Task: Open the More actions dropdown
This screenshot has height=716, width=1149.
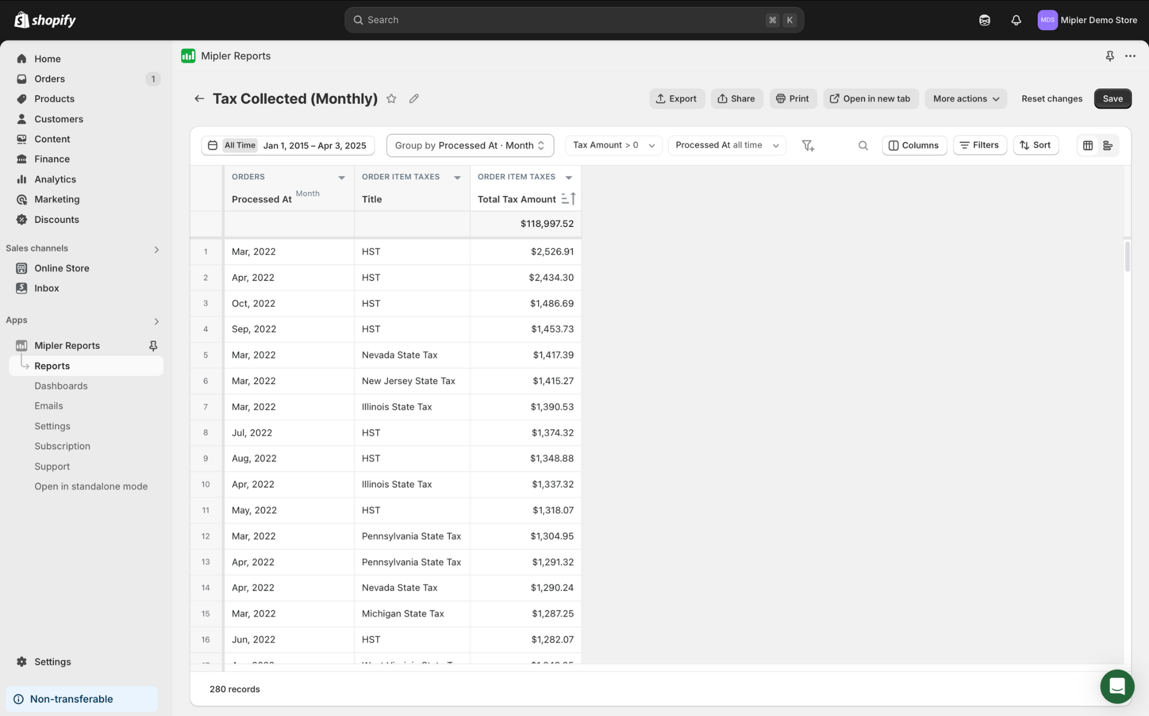Action: (966, 99)
